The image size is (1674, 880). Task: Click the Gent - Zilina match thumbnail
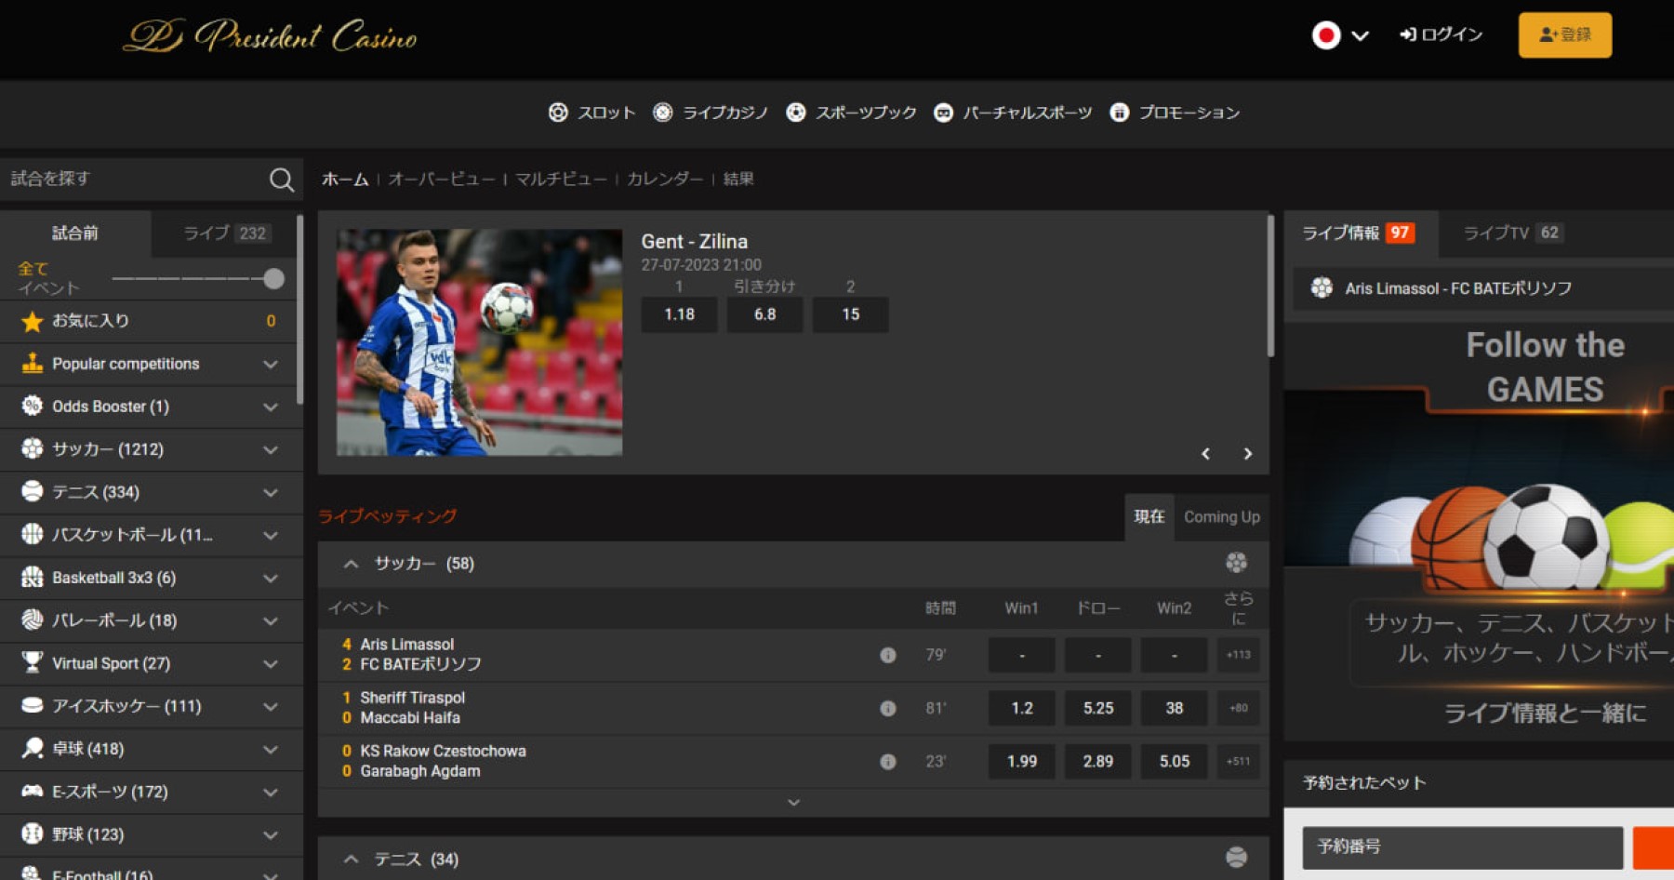pyautogui.click(x=479, y=342)
